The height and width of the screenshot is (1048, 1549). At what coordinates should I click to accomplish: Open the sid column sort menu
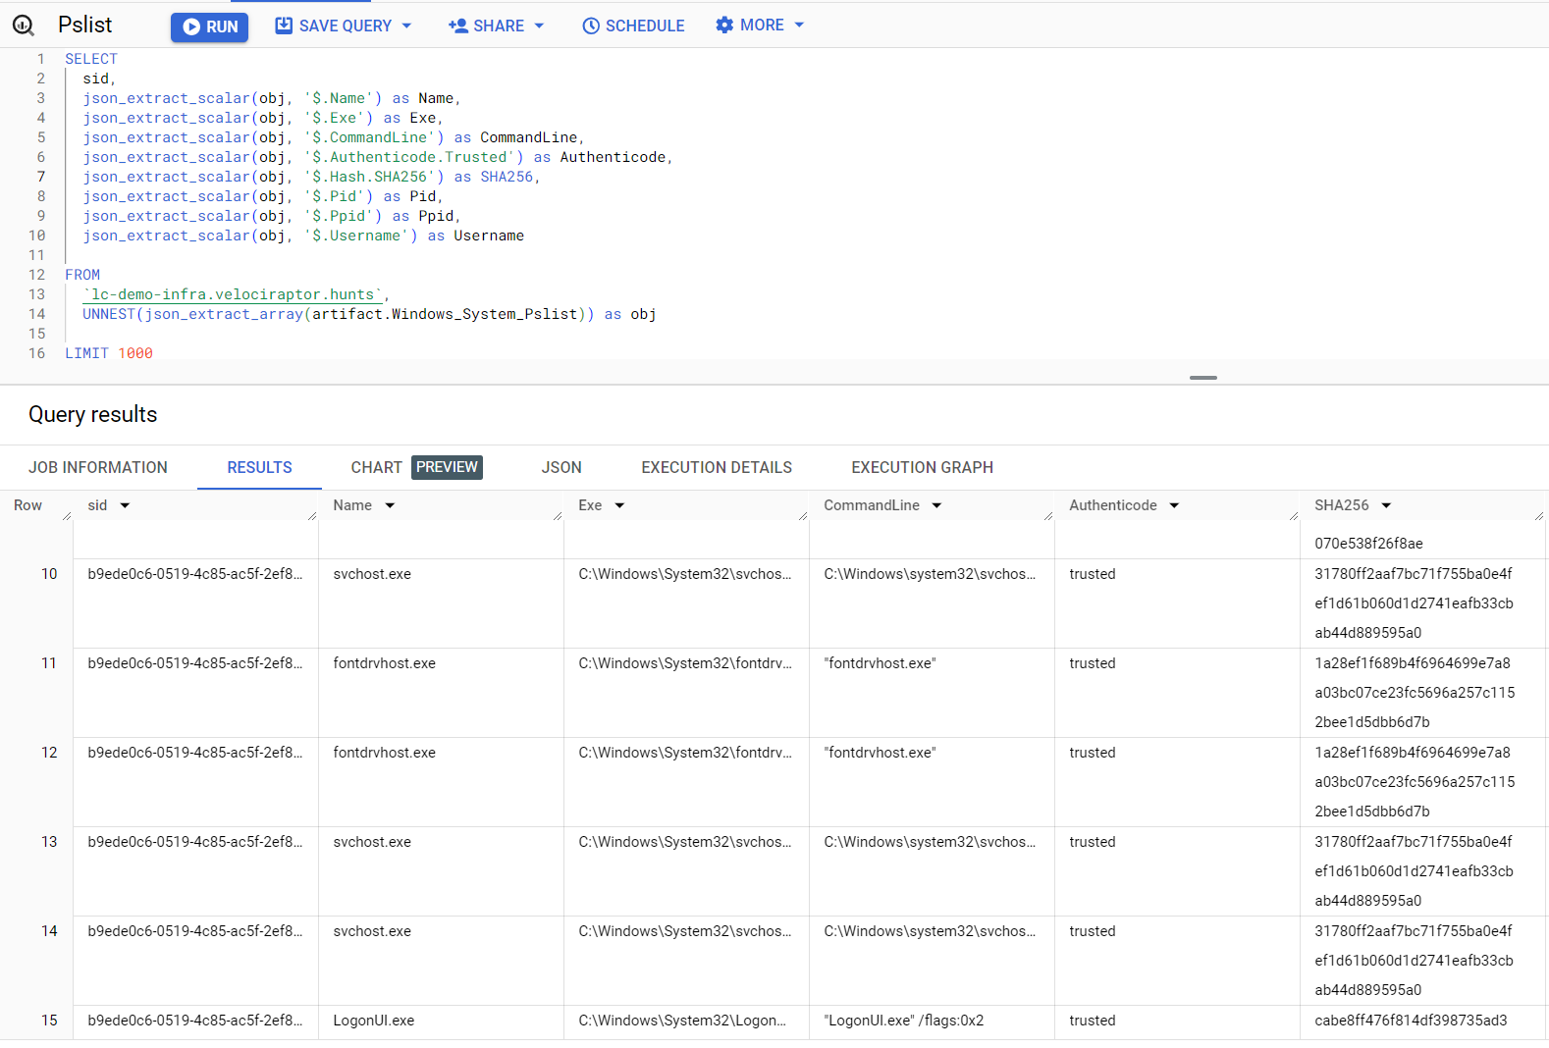point(125,505)
